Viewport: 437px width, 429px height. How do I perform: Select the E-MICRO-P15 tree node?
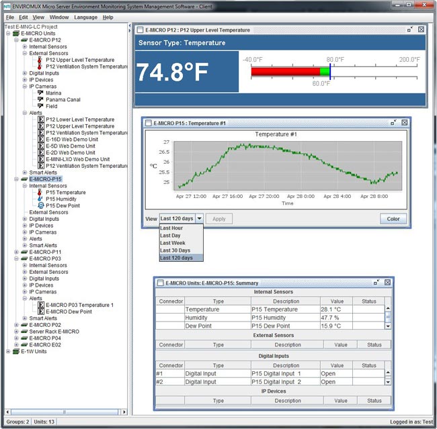click(45, 179)
